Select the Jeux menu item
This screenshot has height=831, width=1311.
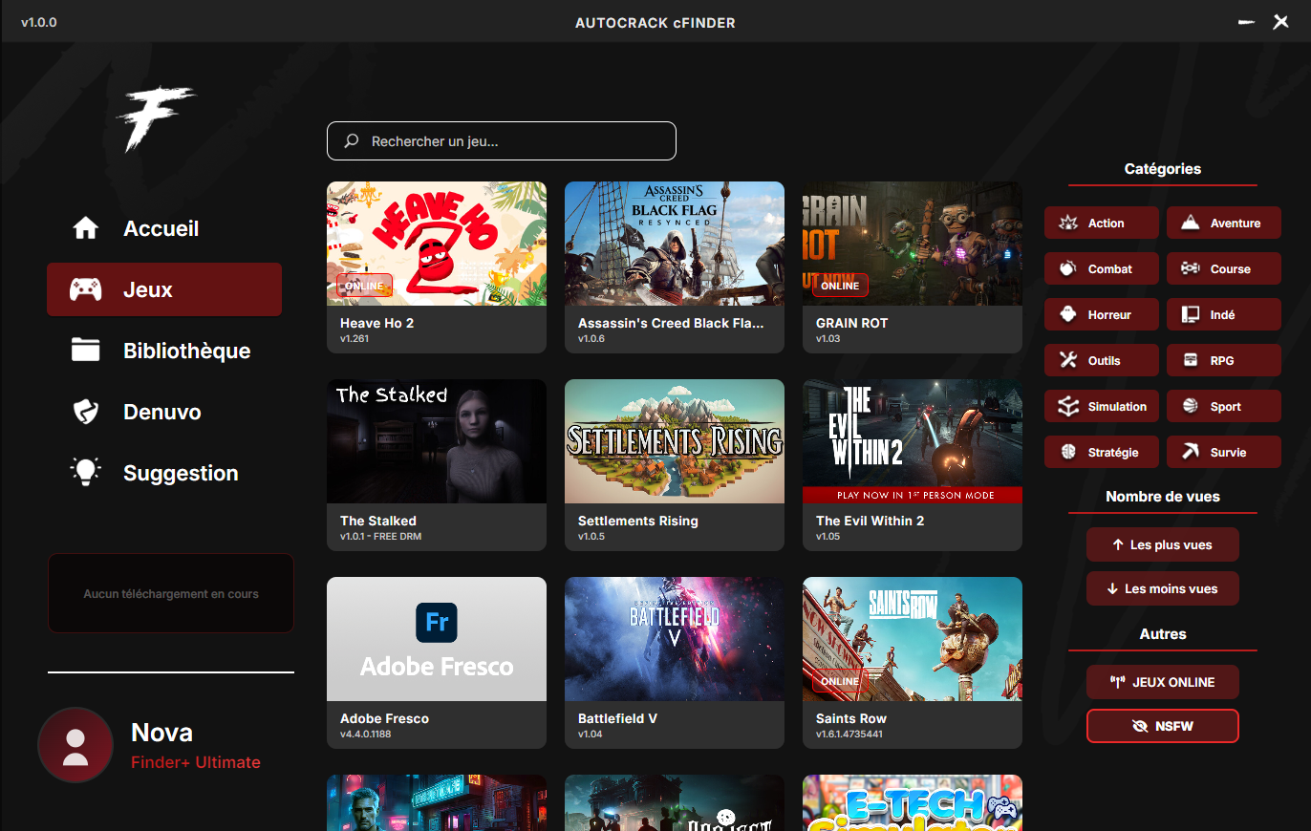click(x=164, y=289)
